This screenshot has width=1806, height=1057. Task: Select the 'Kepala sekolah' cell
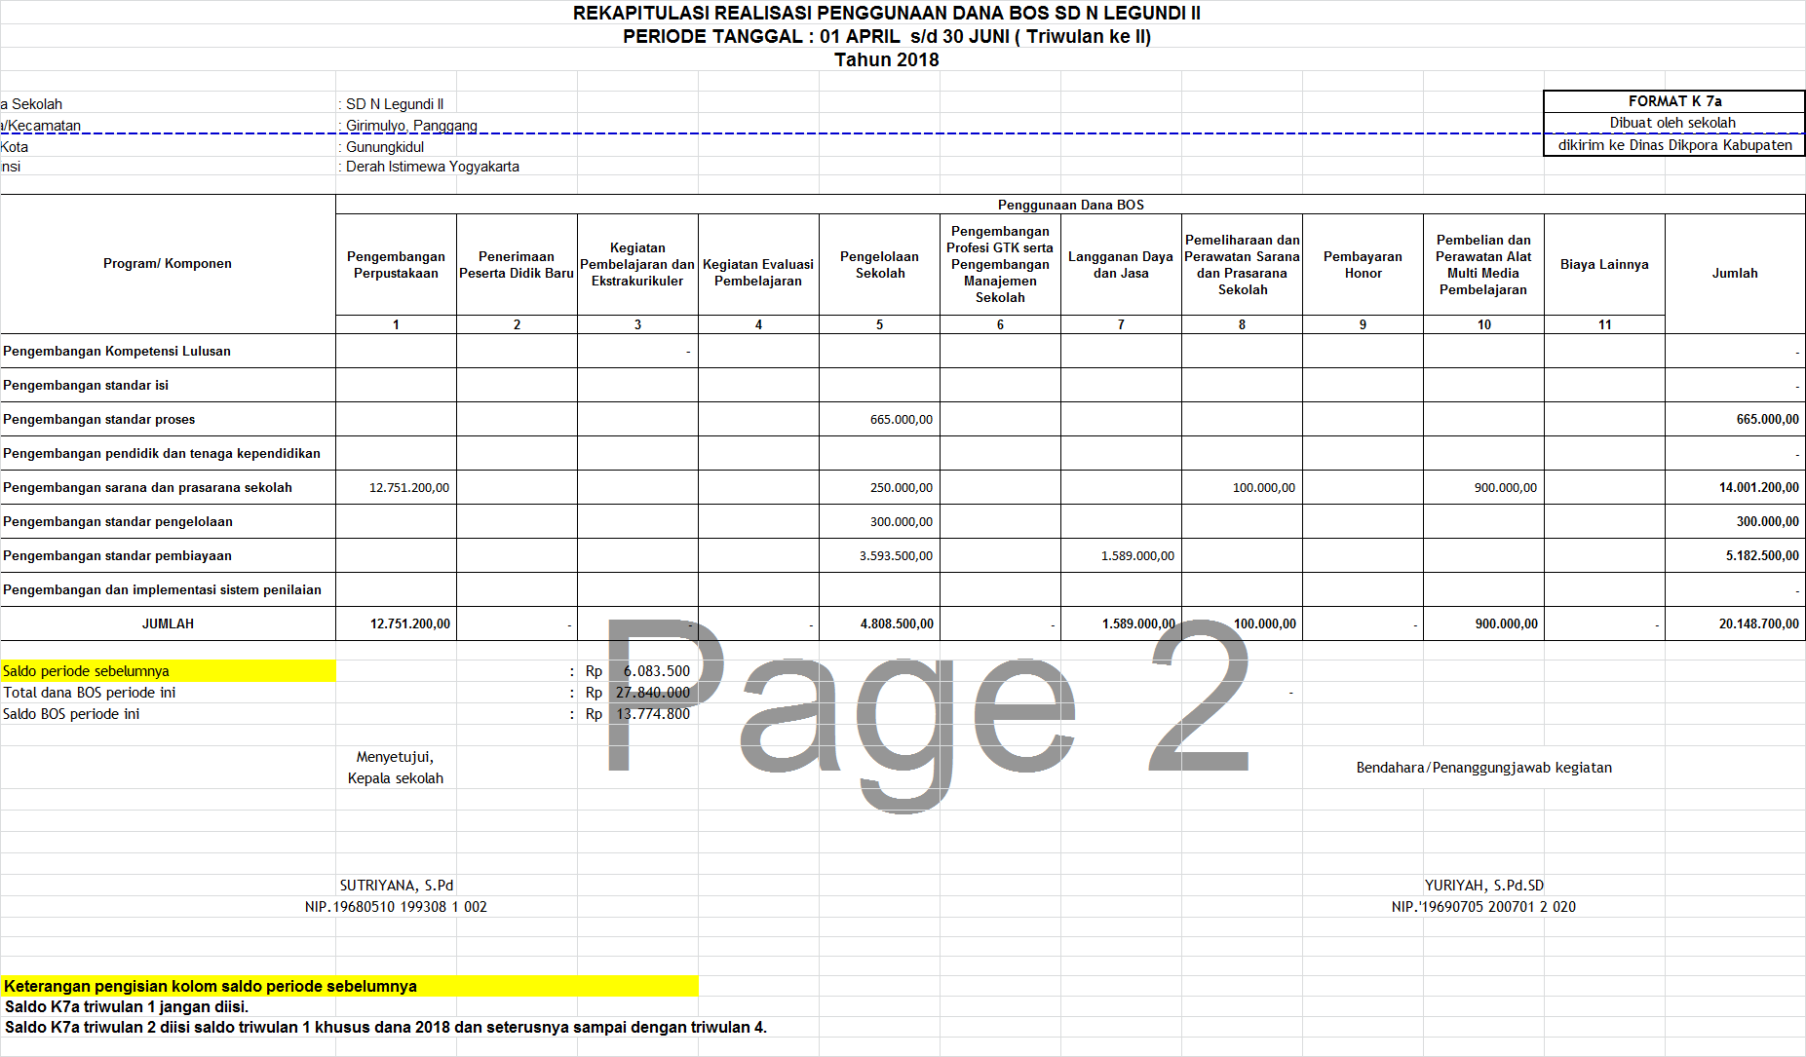(396, 778)
